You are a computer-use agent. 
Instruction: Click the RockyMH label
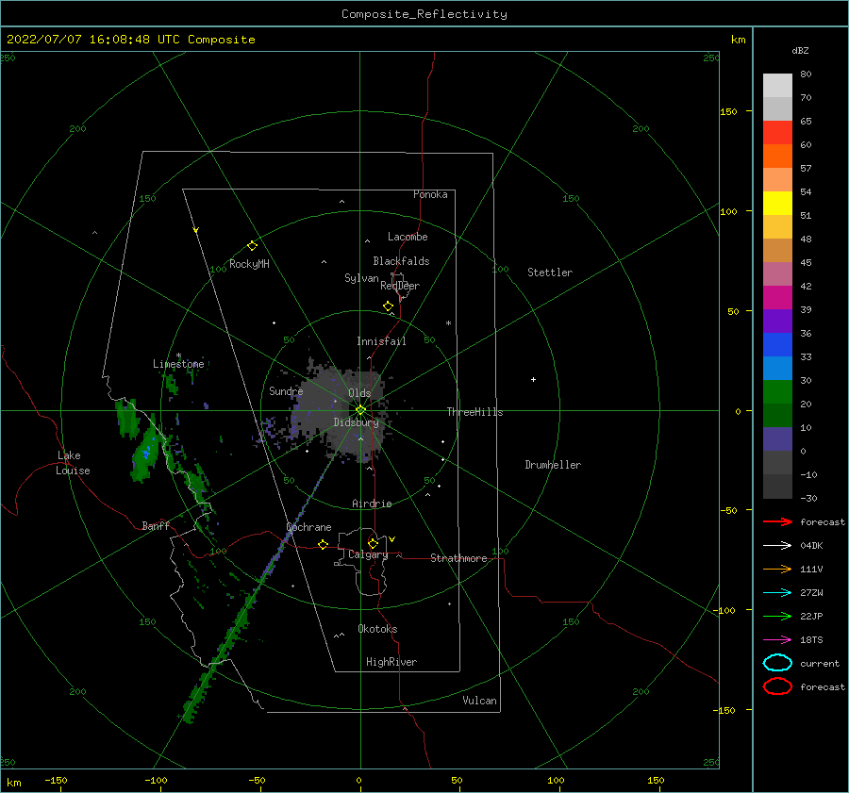(x=249, y=264)
